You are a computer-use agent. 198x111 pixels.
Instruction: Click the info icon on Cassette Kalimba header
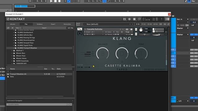point(131,29)
